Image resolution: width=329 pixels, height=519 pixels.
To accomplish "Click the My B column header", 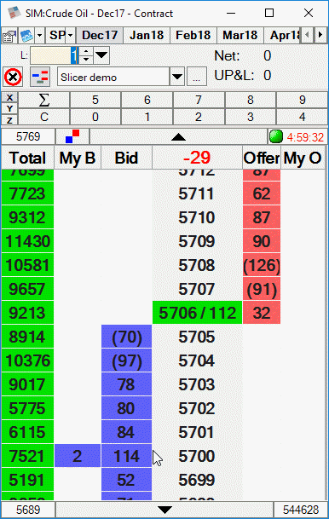I will coord(78,158).
